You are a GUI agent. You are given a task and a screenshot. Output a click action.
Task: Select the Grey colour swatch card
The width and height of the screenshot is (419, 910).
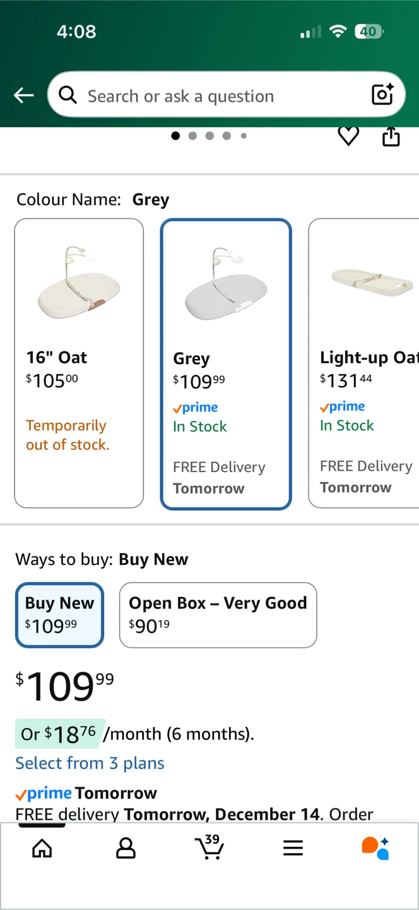point(226,364)
